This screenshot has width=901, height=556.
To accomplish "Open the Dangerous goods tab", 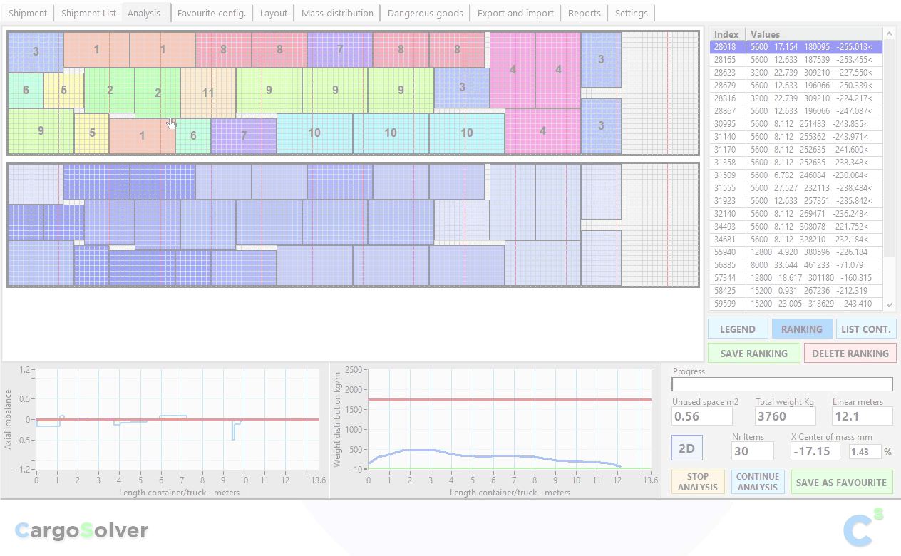I will click(425, 13).
